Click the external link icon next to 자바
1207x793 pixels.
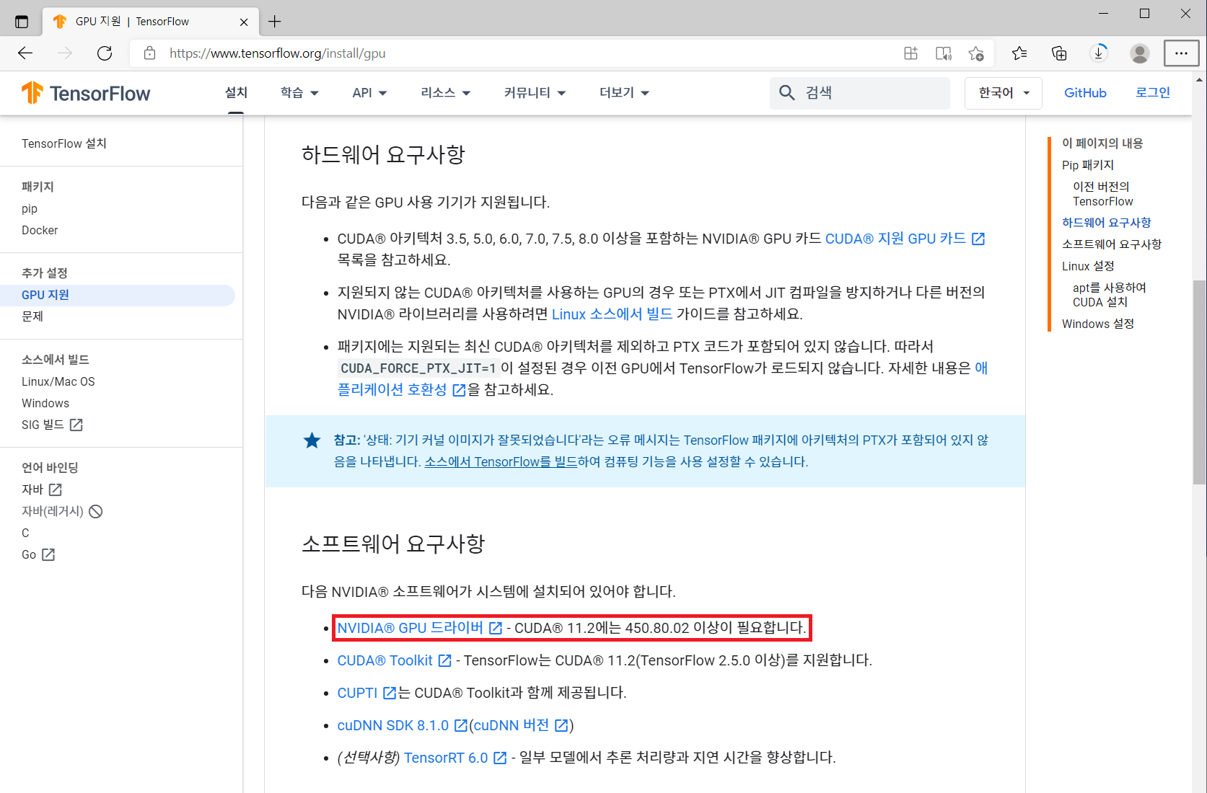(55, 489)
